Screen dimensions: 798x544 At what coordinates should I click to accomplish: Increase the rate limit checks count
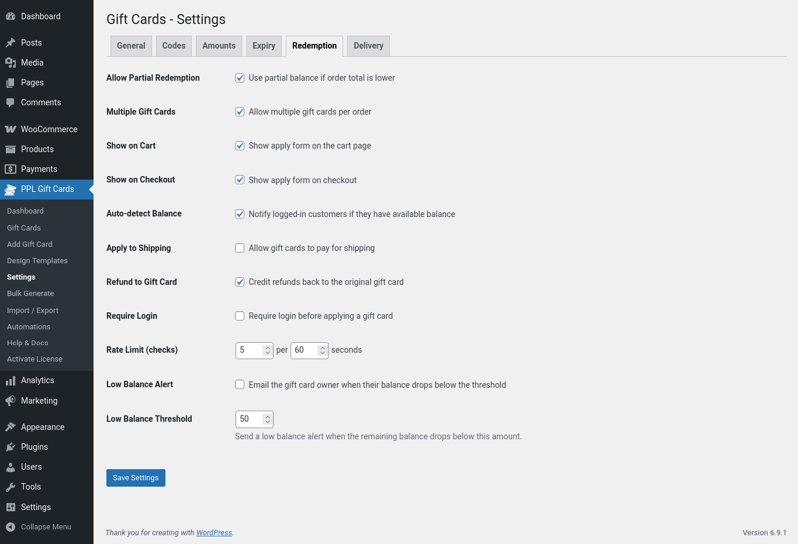(x=267, y=347)
